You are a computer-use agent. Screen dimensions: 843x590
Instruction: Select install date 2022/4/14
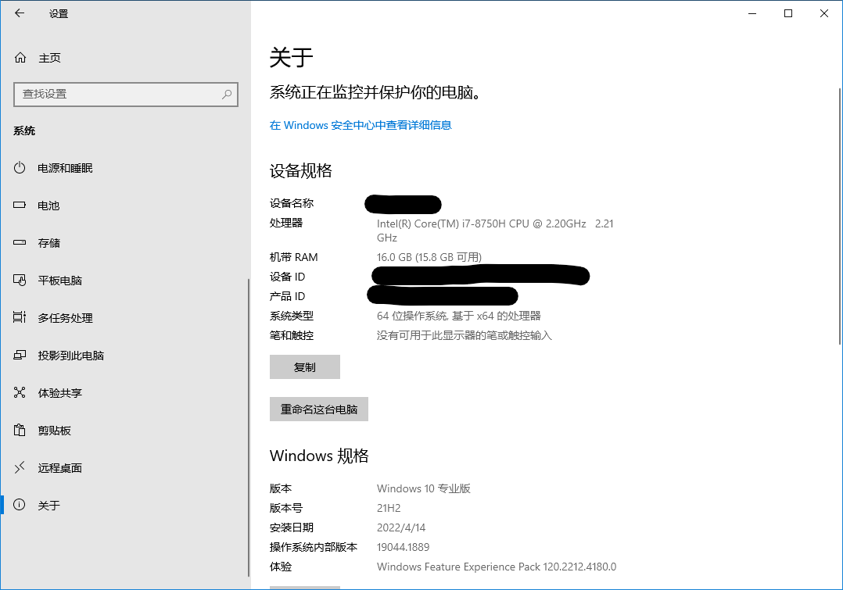pyautogui.click(x=401, y=527)
